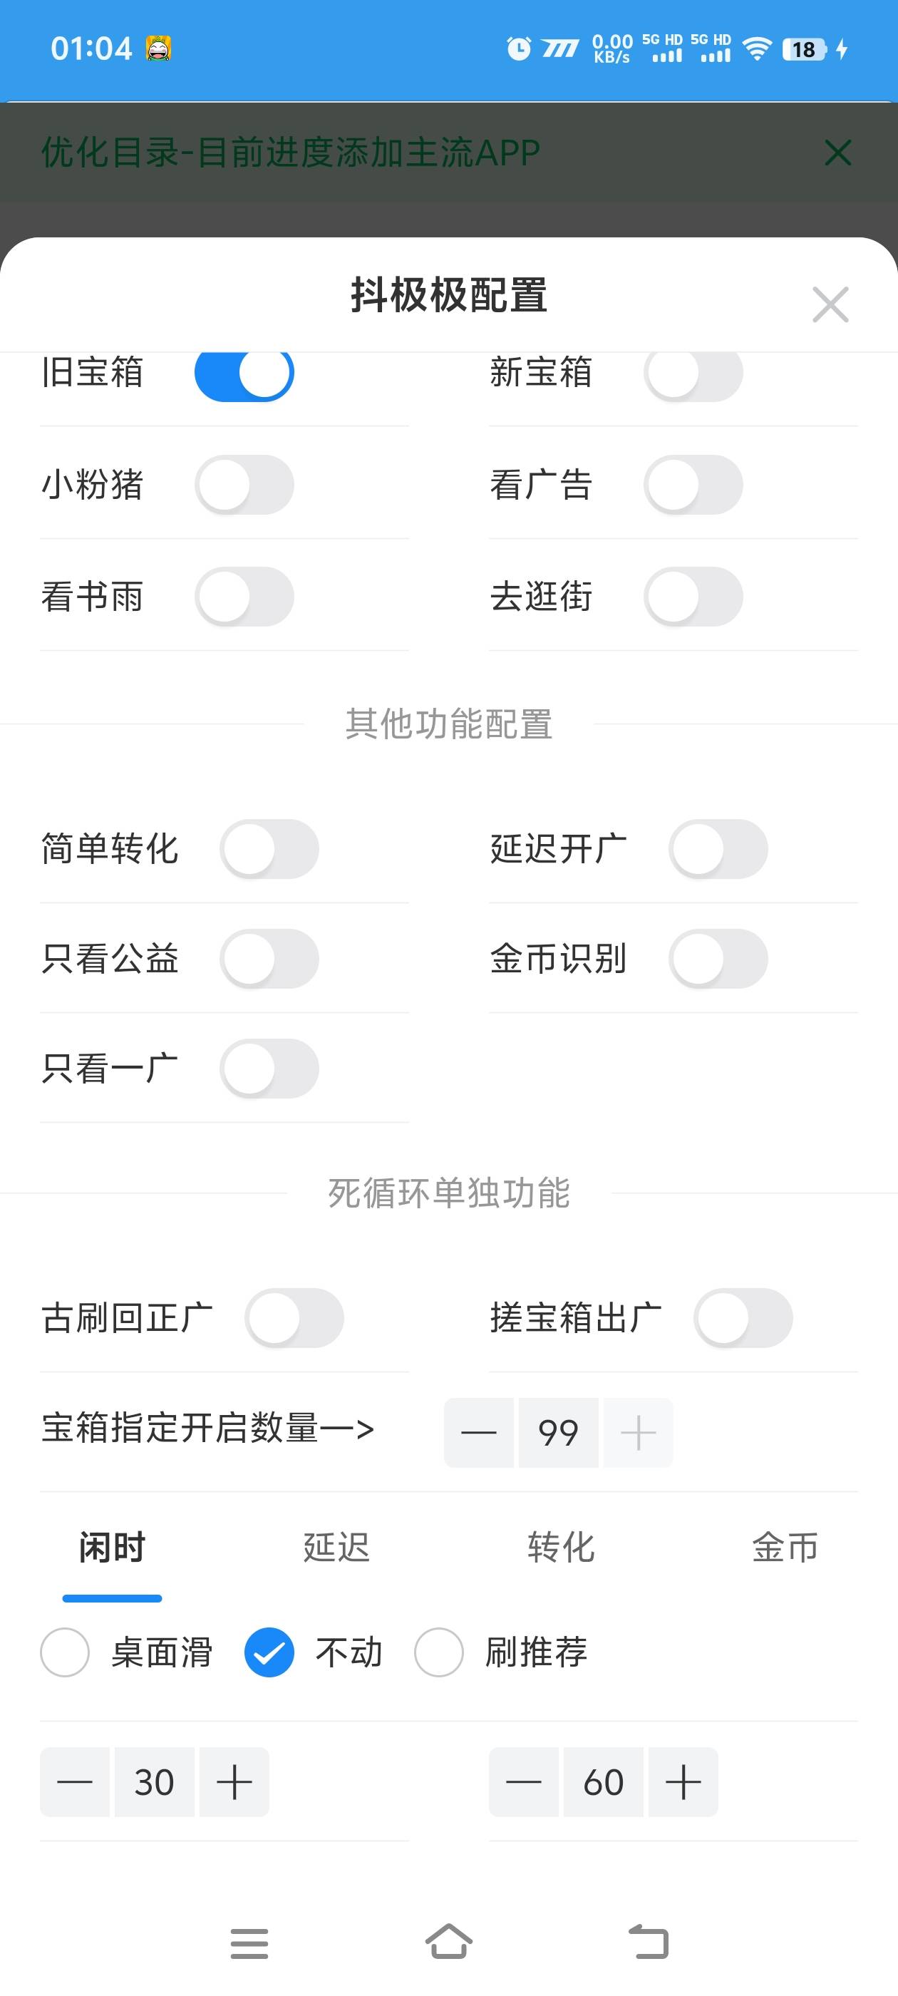The height and width of the screenshot is (1996, 898).
Task: Dismiss the 优化目录 banner notification
Action: (837, 153)
